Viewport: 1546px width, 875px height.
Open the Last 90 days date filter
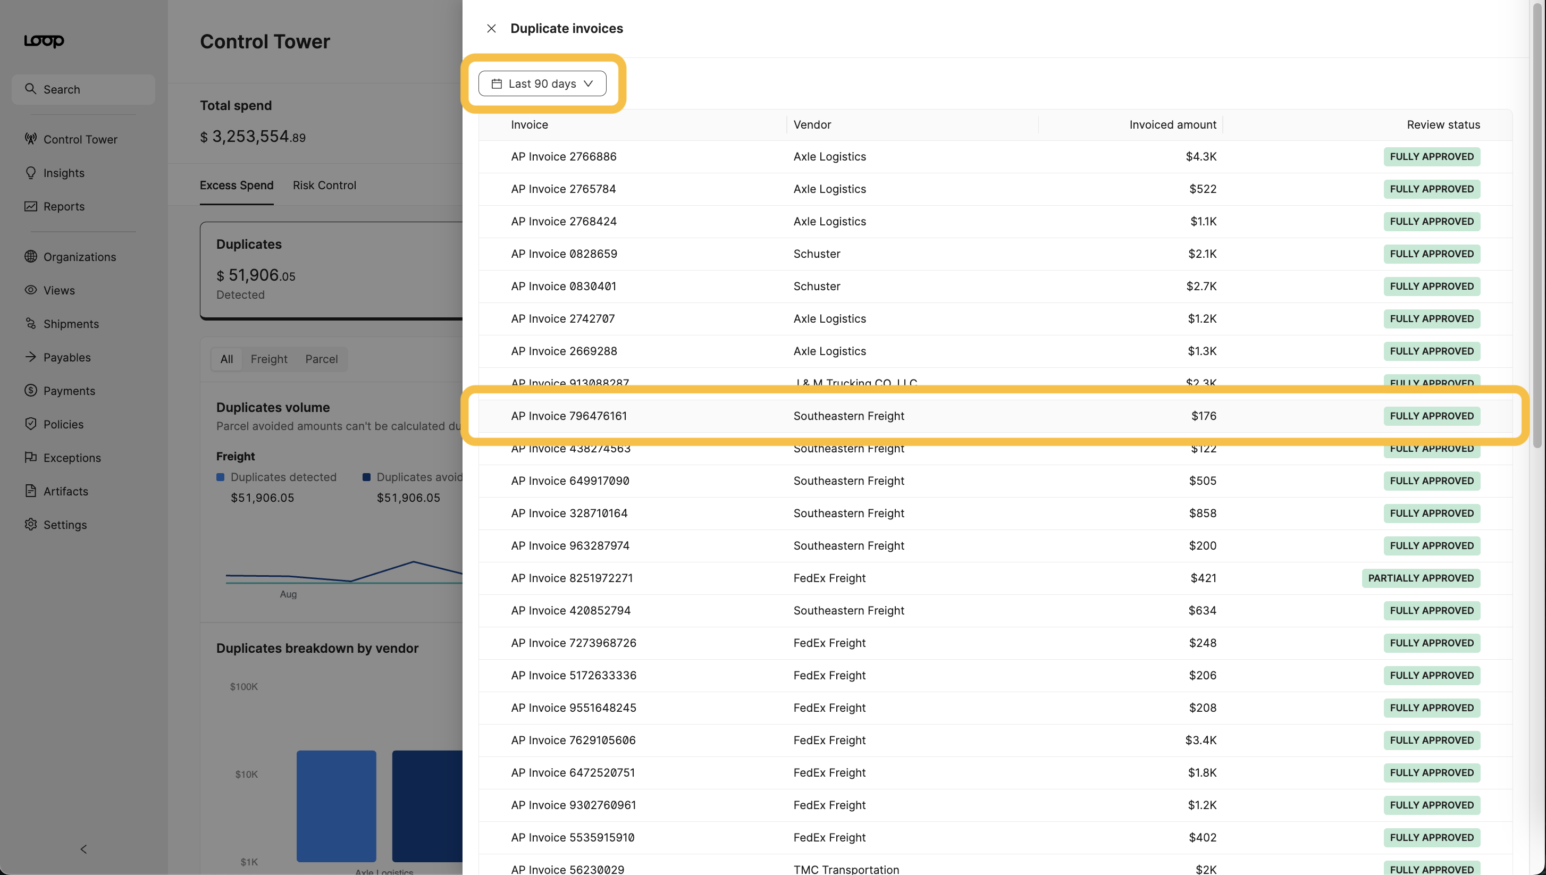542,83
